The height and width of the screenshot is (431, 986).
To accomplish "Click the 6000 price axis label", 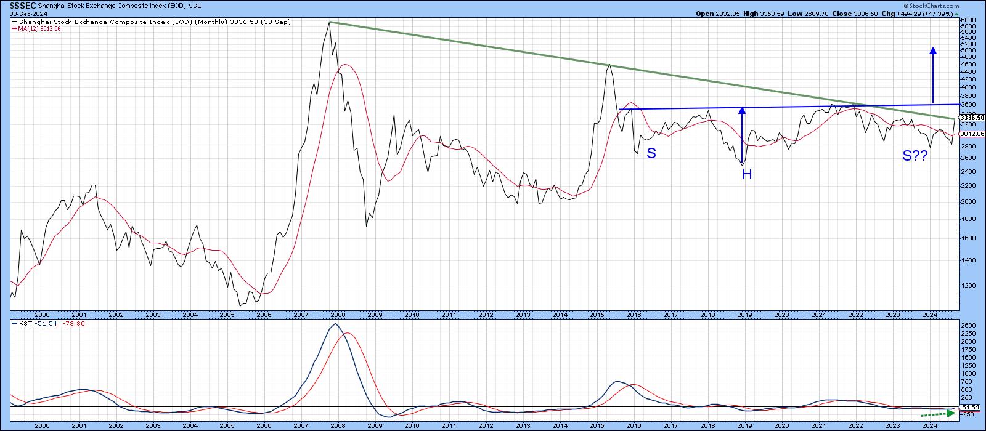I will click(968, 20).
